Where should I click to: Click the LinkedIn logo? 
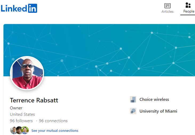coord(19,8)
